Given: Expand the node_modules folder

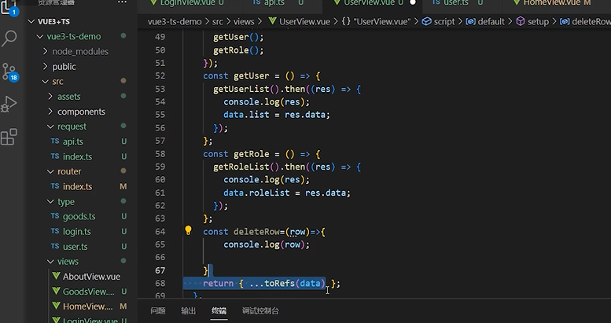Looking at the screenshot, I should click(45, 51).
